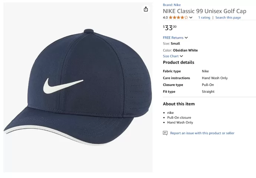Click the speech bubble report icon
256x178 pixels.
165,133
